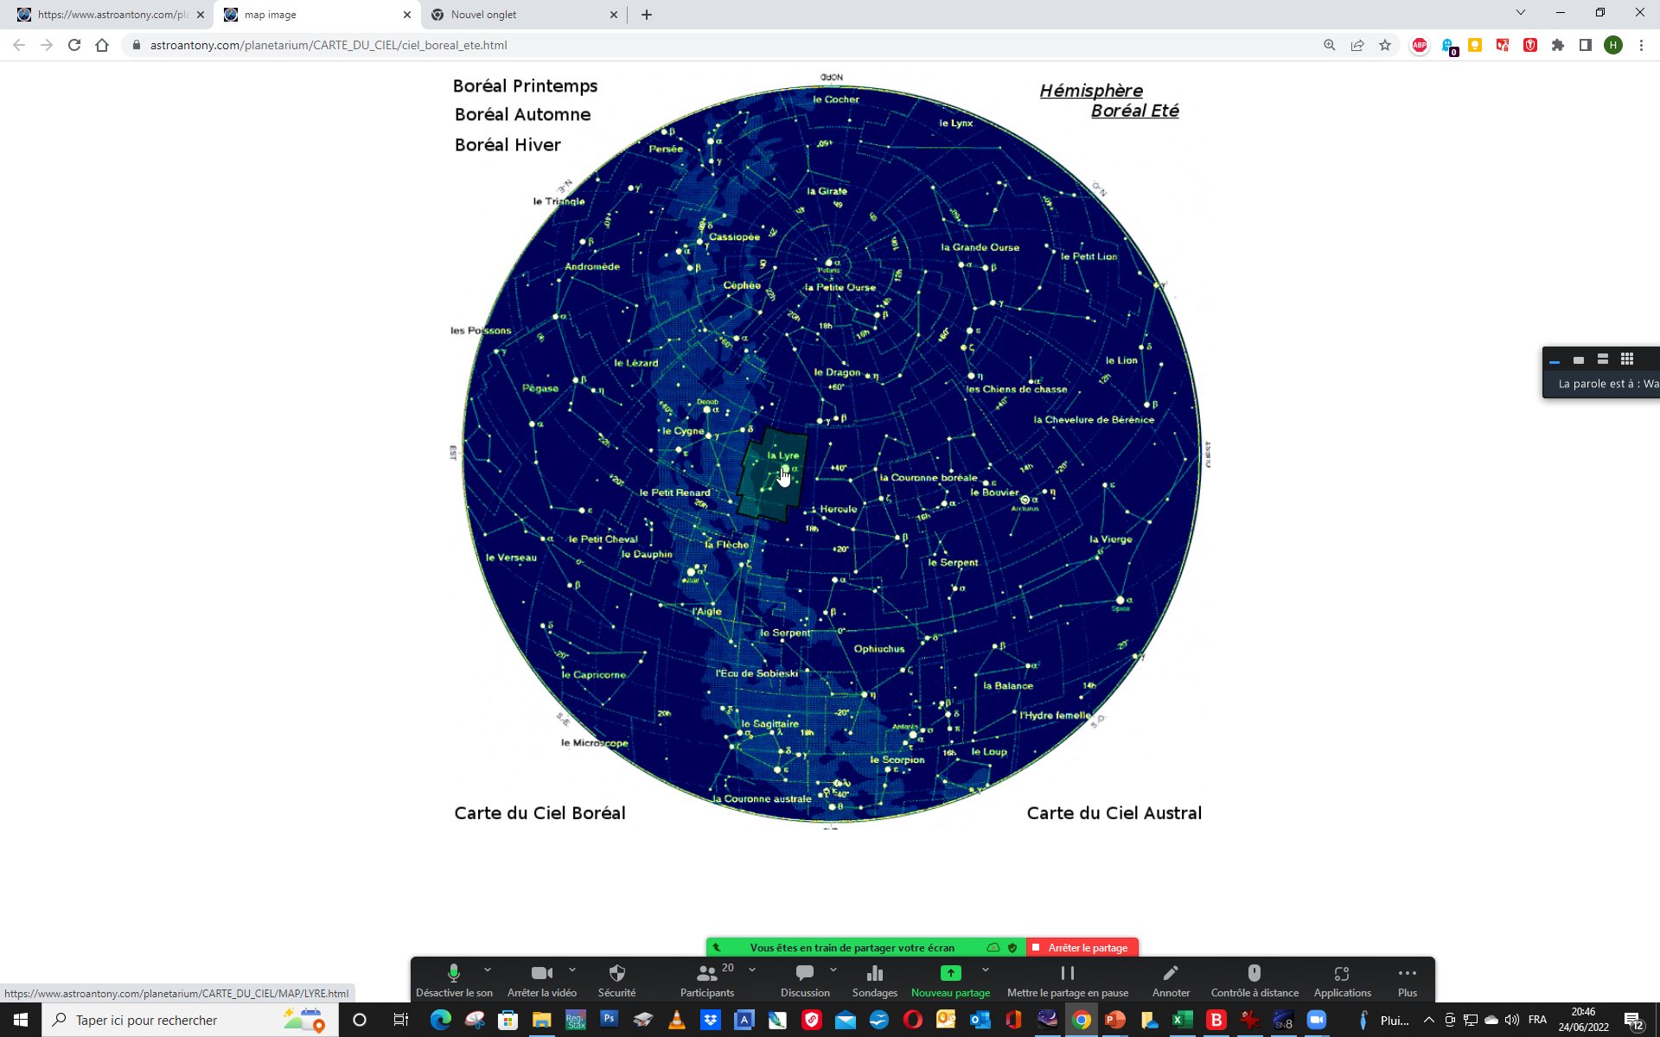Open Excel from taskbar

[1182, 1020]
